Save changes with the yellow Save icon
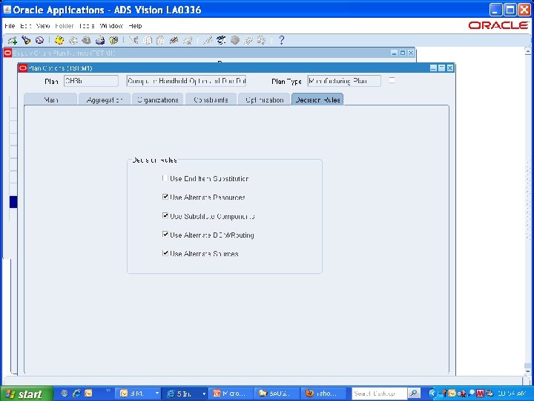 59,40
